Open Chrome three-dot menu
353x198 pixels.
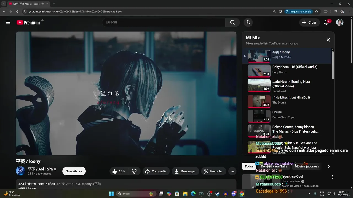349,12
